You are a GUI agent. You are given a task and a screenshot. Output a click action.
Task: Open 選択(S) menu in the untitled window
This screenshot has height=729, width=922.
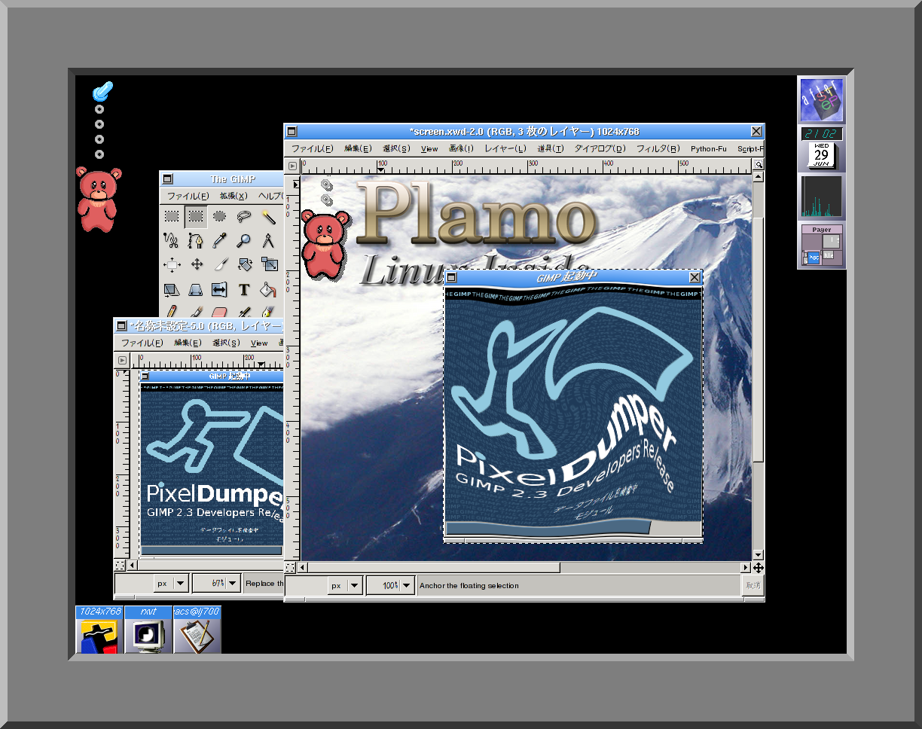click(x=226, y=343)
